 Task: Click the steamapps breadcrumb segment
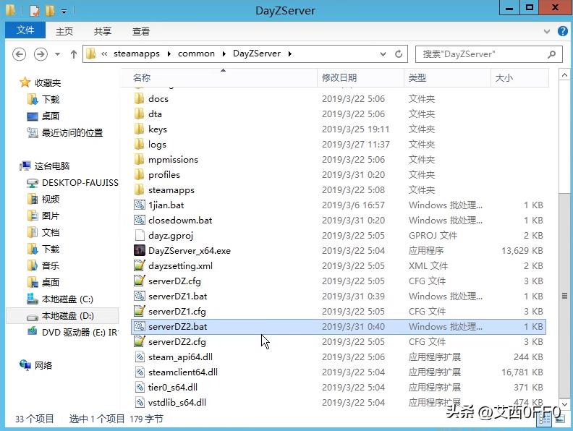click(137, 54)
